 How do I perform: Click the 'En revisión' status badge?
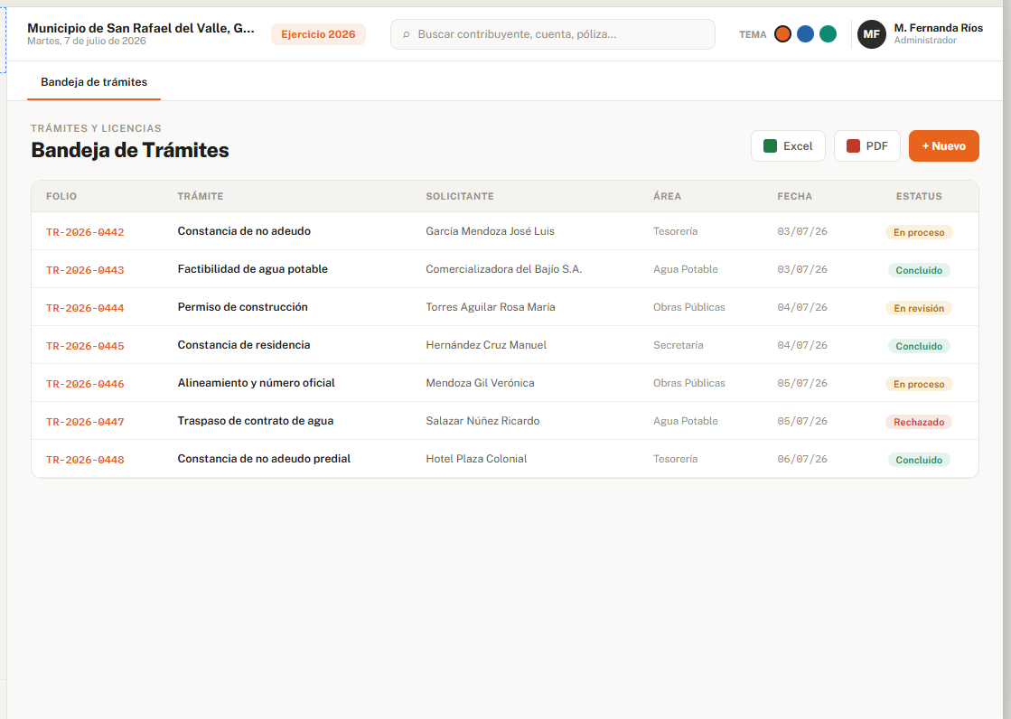click(919, 309)
